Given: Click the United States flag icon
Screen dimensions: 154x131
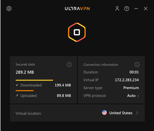Looking at the screenshot, I should pyautogui.click(x=104, y=113).
